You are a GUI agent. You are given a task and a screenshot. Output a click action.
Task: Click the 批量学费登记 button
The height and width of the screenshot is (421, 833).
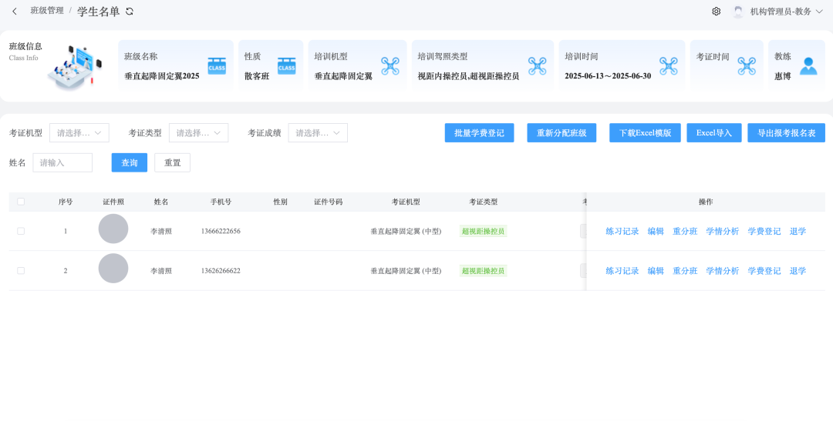click(479, 133)
